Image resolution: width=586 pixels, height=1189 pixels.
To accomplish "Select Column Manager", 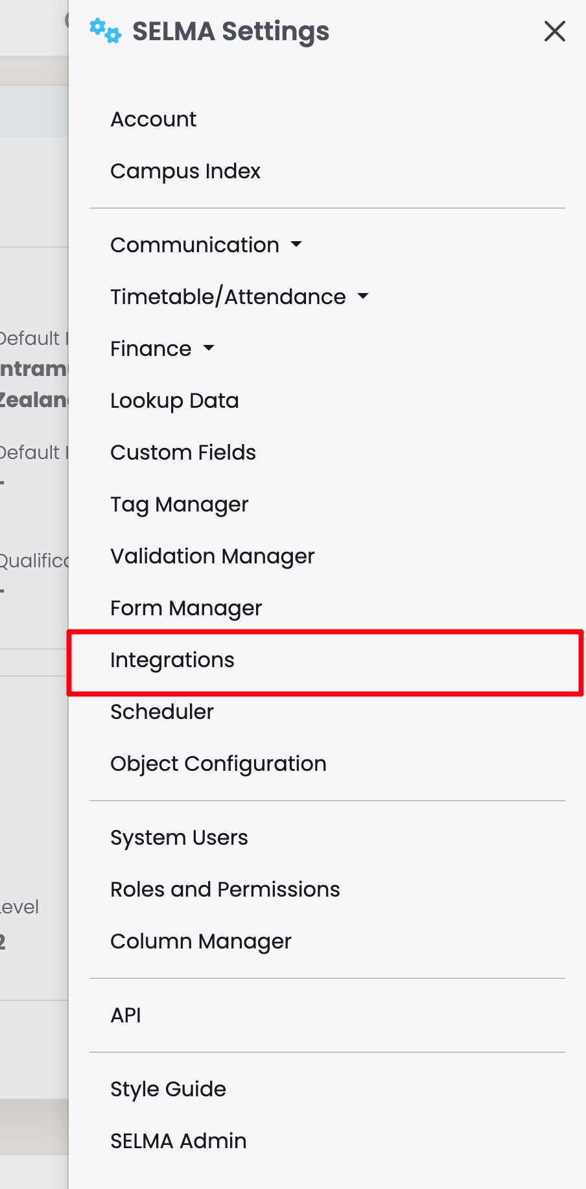I will point(201,941).
